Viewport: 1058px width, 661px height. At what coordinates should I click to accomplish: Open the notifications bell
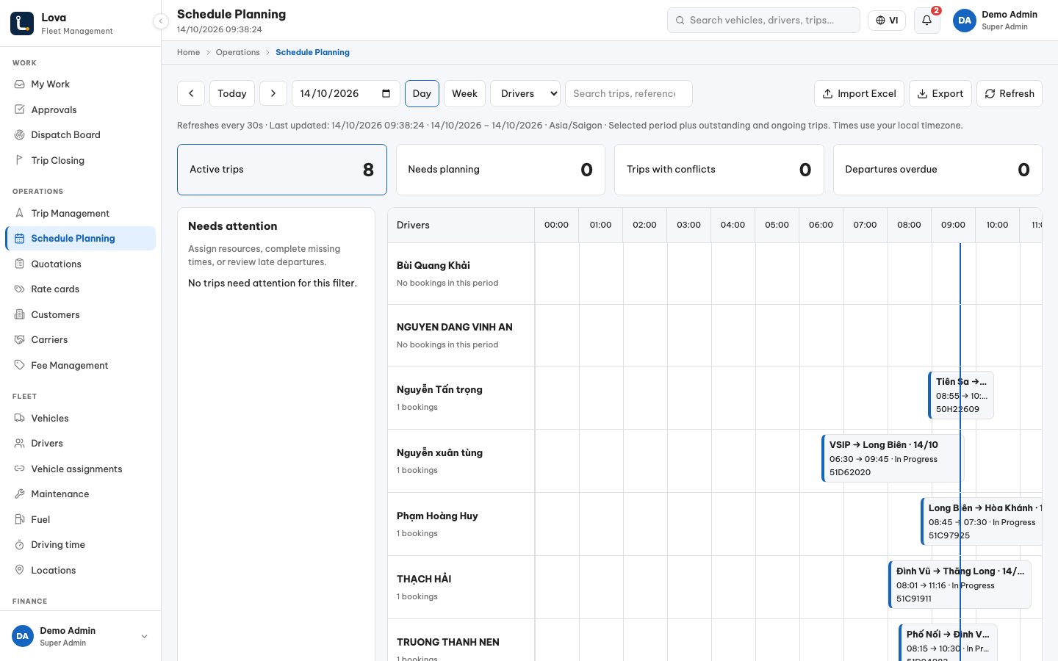click(x=927, y=21)
